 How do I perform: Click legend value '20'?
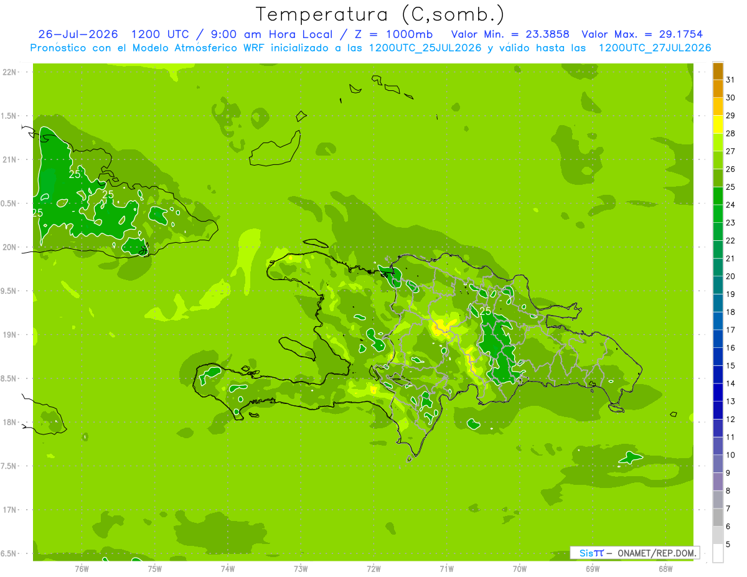731,276
